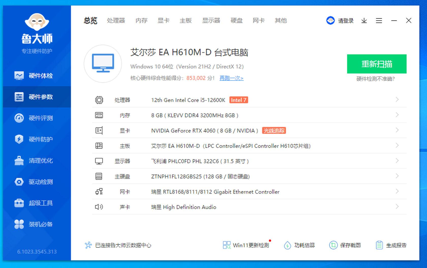Open the 清理优化 broom icon
Screen dimensions: 427x268
point(19,161)
